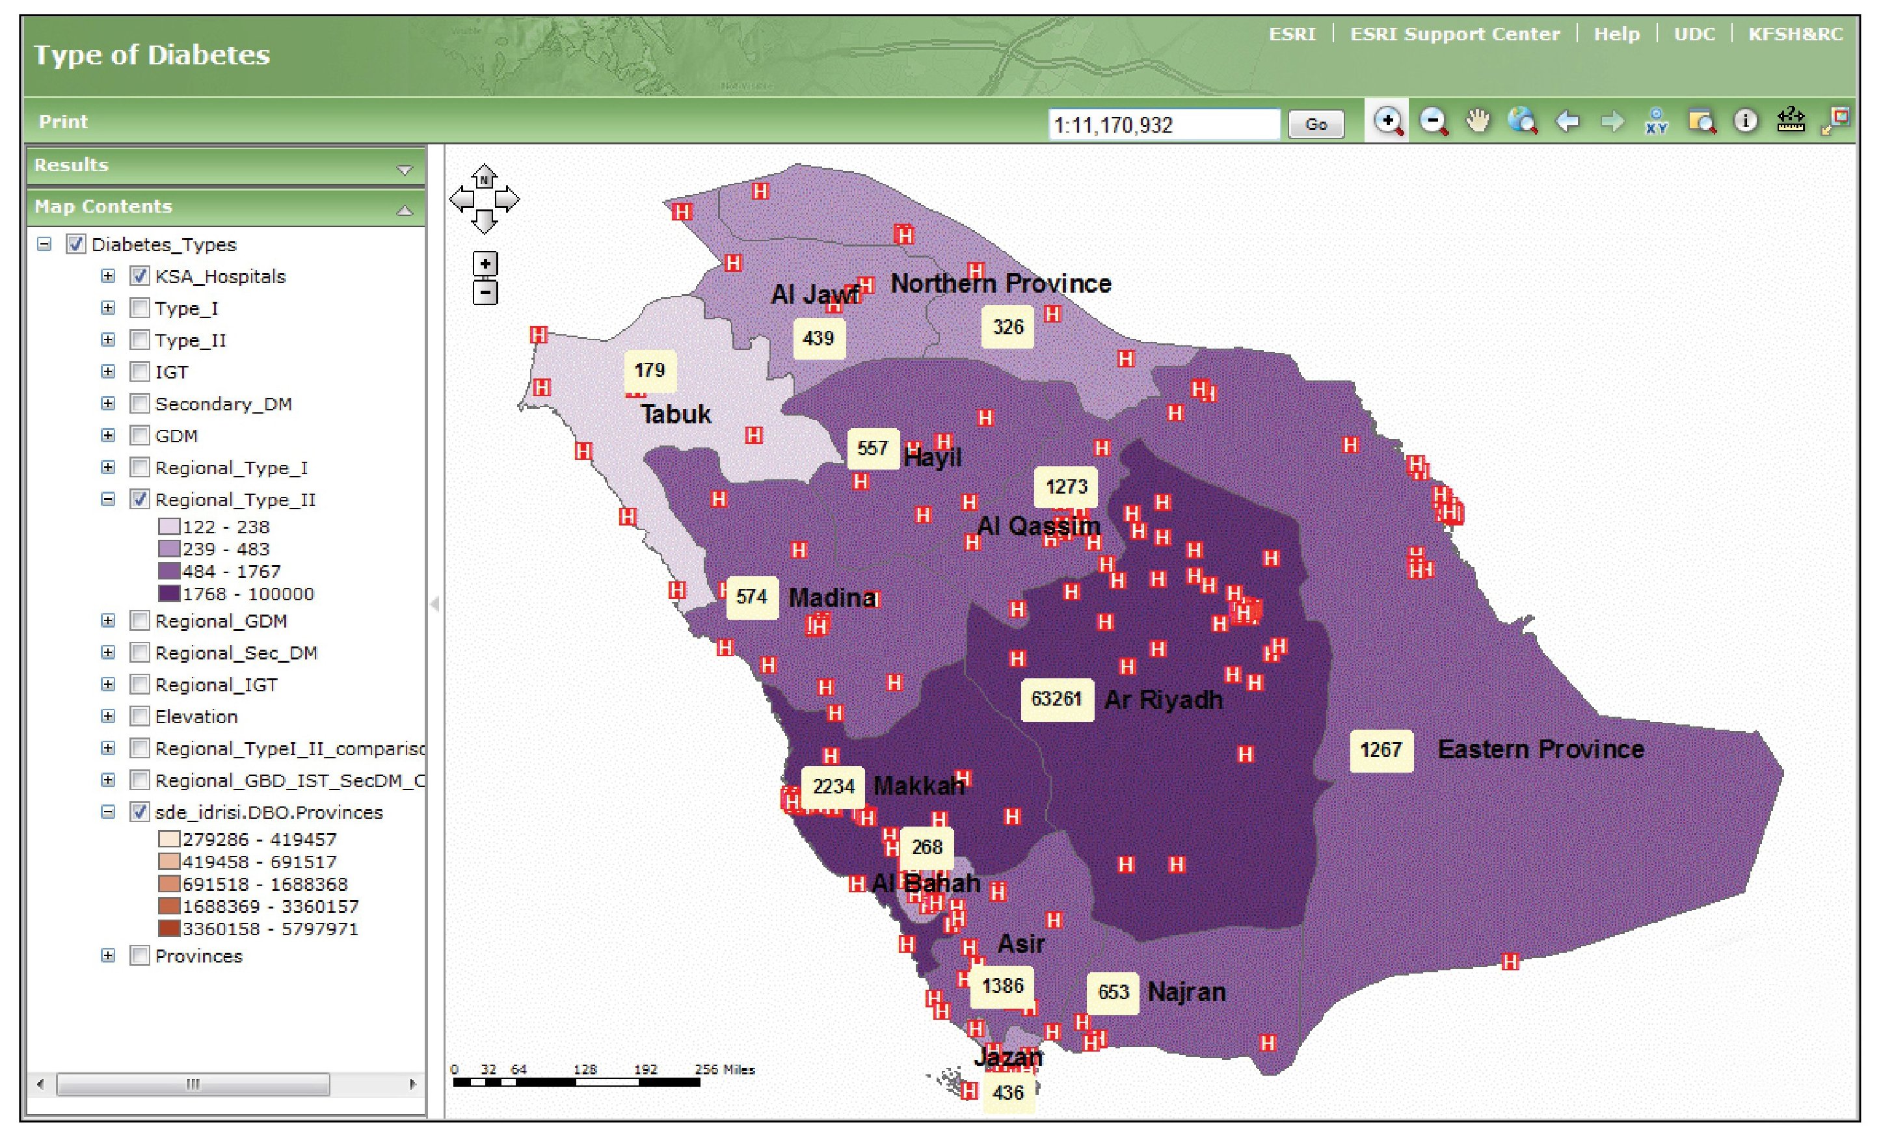Select the Zoom Out toolbar tool
This screenshot has width=1881, height=1142.
click(x=1433, y=122)
